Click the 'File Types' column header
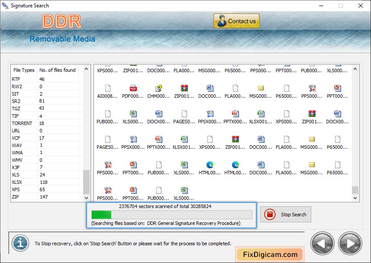The height and width of the screenshot is (263, 371). [24, 70]
